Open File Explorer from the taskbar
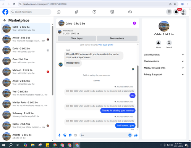This screenshot has height=148, width=191. coord(33,145)
